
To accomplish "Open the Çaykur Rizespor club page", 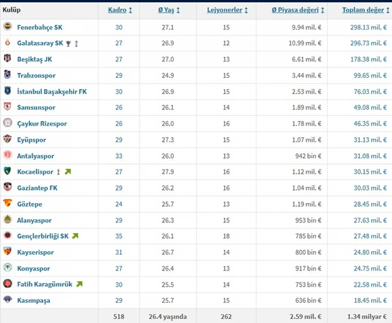I will tap(42, 124).
